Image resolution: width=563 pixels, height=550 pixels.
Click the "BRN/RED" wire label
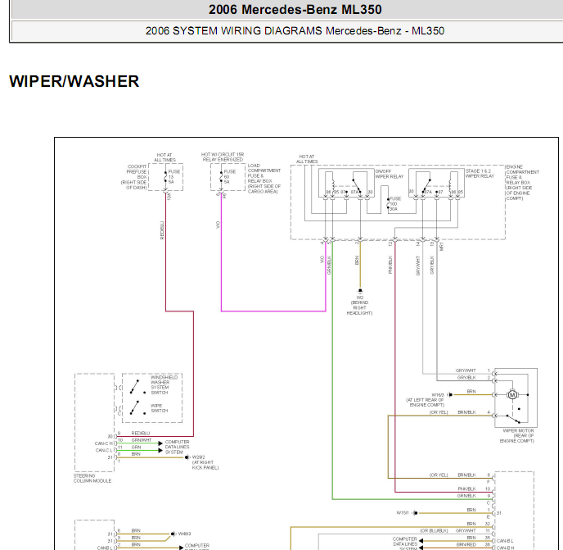pos(466,544)
